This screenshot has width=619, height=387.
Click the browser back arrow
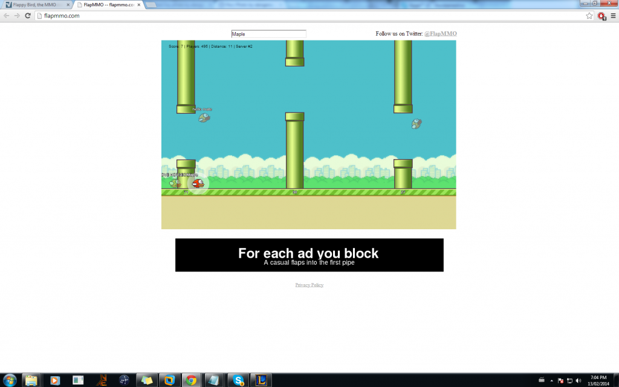7,16
